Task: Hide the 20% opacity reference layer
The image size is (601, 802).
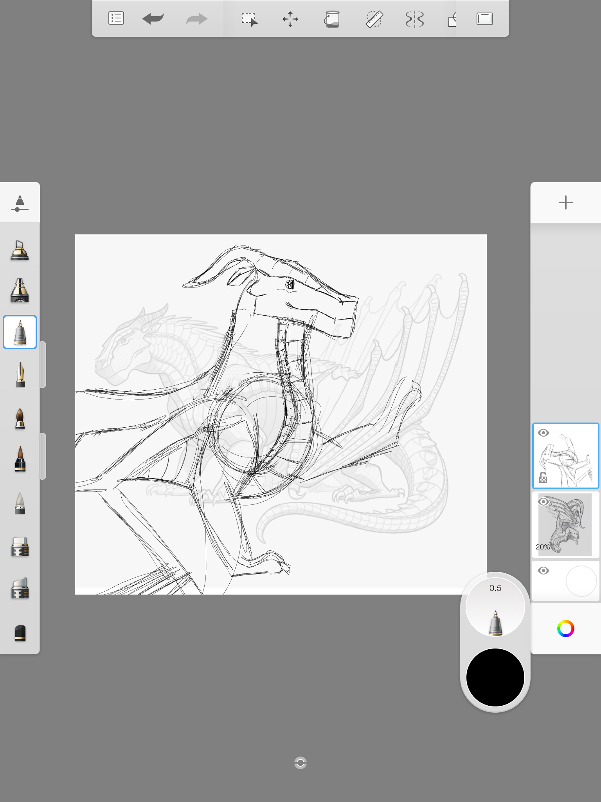Action: 543,502
